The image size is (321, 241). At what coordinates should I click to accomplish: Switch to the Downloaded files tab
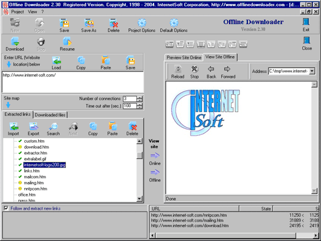(50, 115)
